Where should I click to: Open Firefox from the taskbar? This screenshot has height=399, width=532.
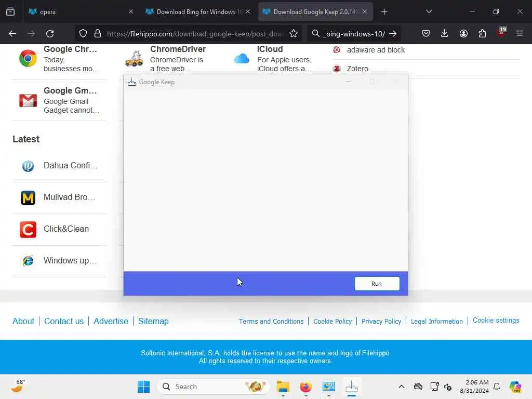pyautogui.click(x=305, y=387)
